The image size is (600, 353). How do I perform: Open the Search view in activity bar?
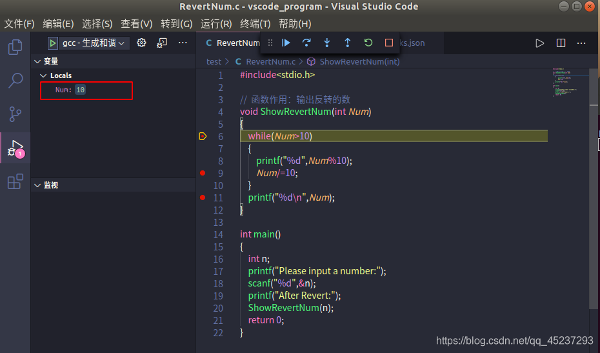pos(15,81)
